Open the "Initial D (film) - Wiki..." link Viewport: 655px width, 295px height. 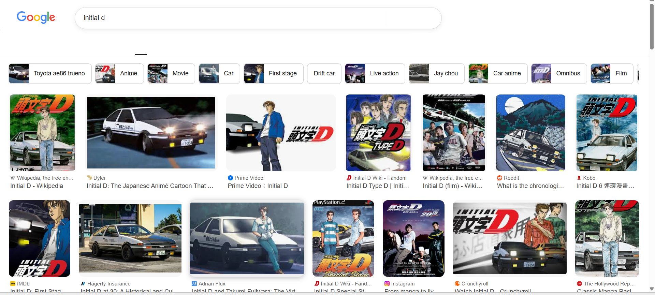(x=452, y=186)
